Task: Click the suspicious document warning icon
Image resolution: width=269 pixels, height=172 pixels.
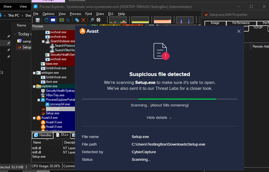Action: pos(161,51)
